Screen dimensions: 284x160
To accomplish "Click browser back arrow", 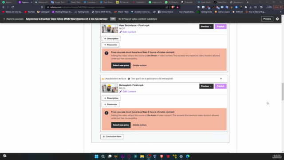I will click(3, 7).
